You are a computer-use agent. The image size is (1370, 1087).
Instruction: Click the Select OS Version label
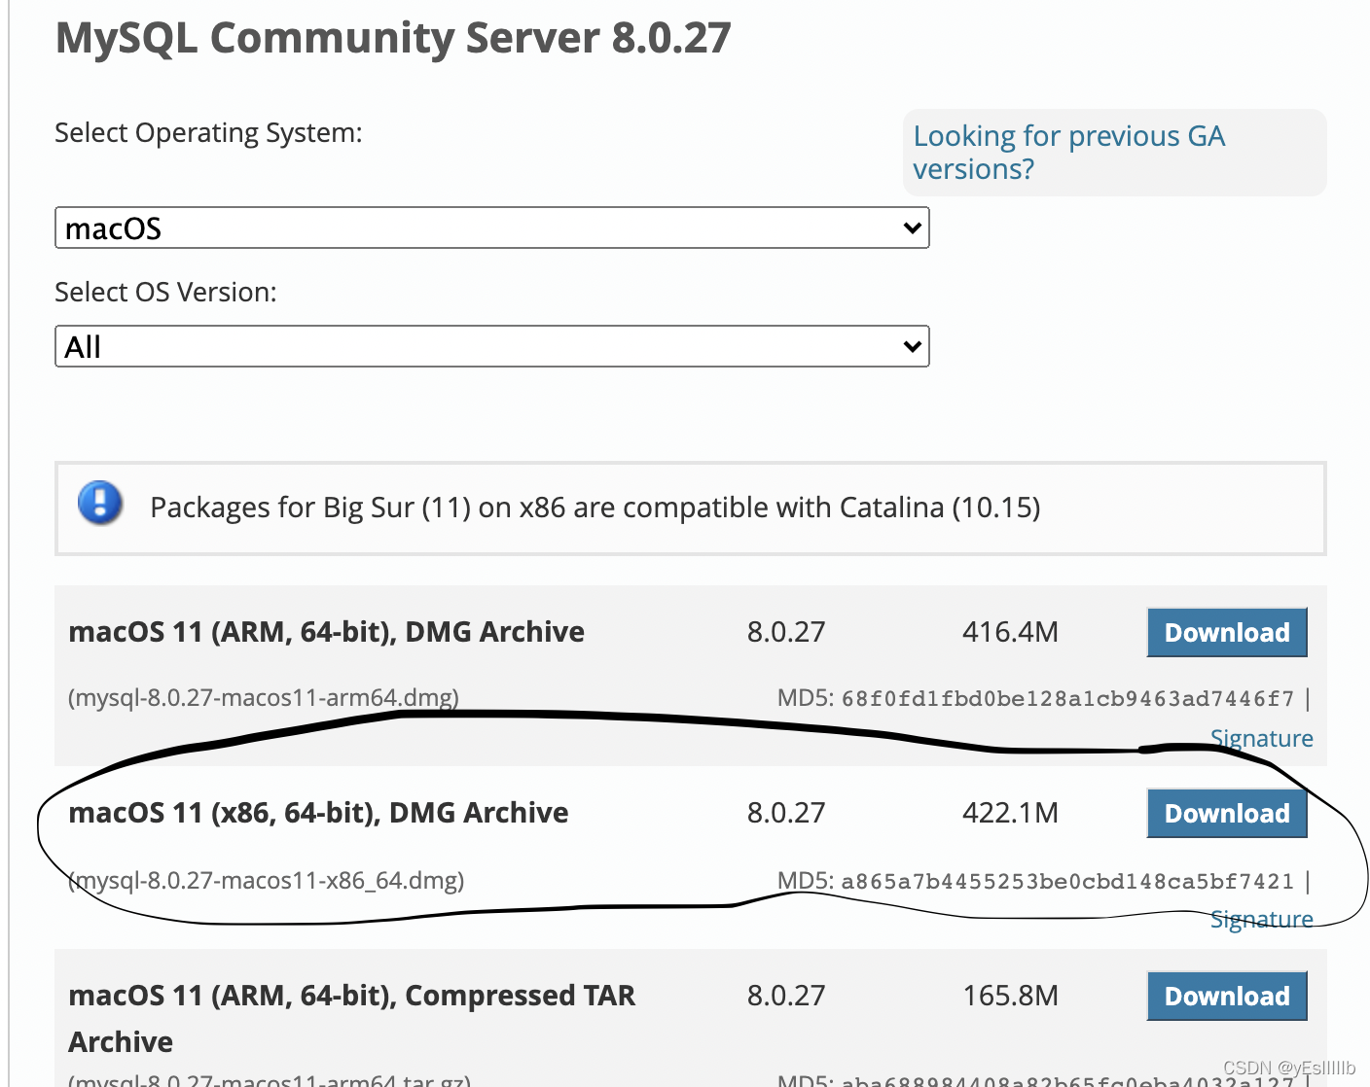tap(165, 292)
